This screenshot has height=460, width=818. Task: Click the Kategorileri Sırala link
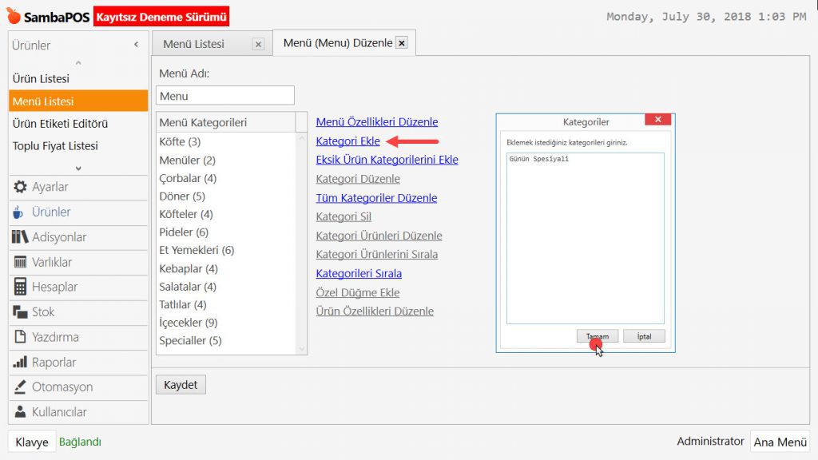pyautogui.click(x=359, y=273)
